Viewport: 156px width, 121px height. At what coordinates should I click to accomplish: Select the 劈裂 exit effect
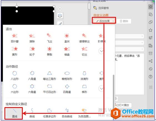click(x=49, y=51)
